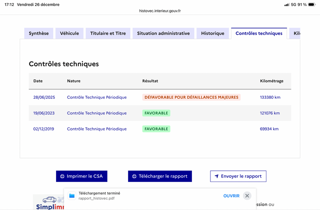Open the partially hidden Kilométrage tab
The image size is (320, 210).
pos(296,34)
